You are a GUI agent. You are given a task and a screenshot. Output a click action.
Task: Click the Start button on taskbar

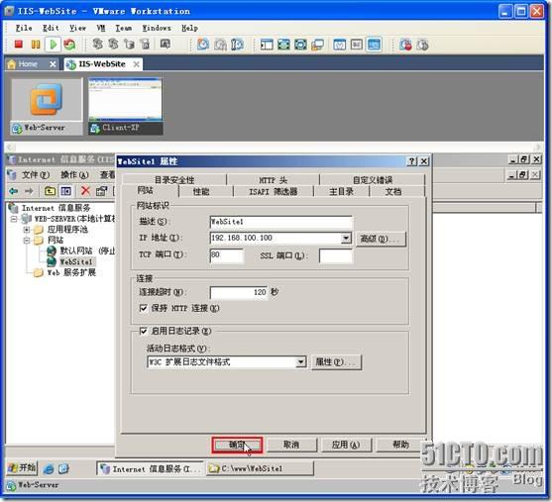22,468
